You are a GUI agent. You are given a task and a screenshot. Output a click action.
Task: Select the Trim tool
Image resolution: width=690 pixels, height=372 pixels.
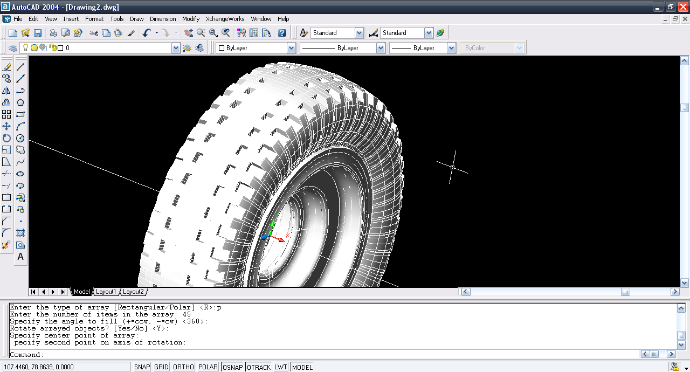point(6,174)
